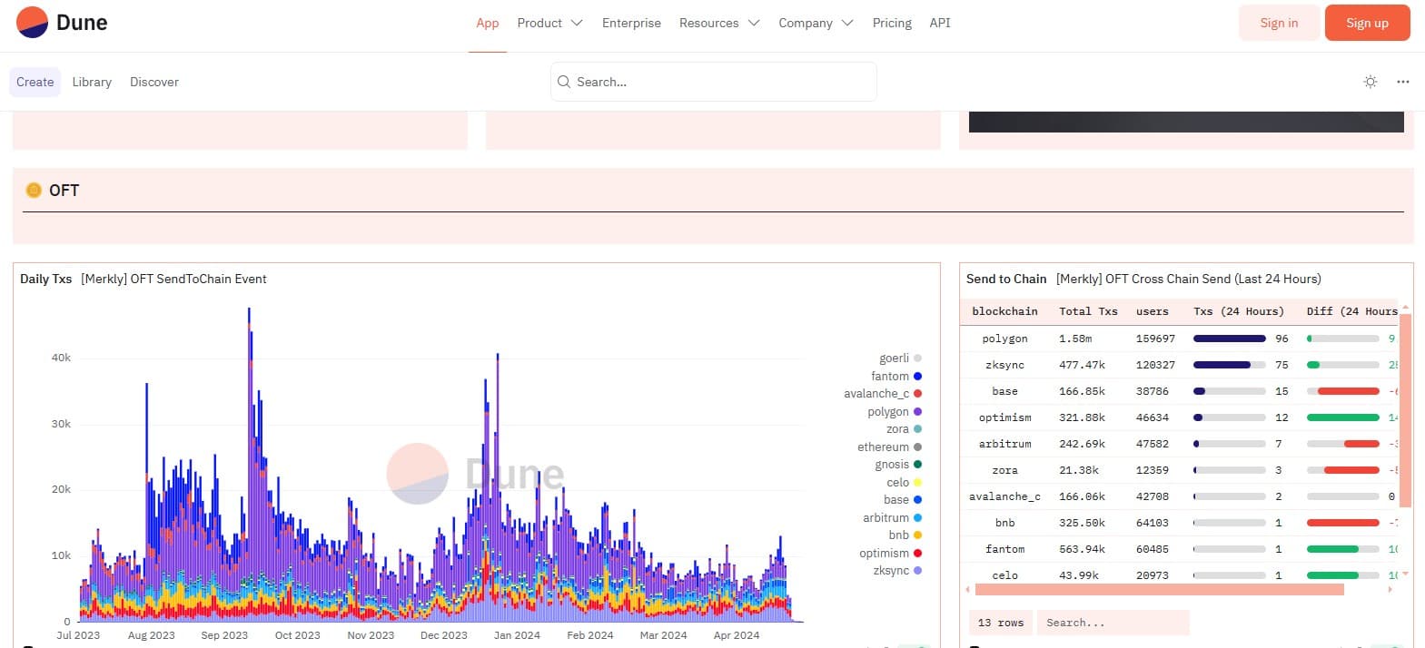Toggle polygon series in chart legend

pyautogui.click(x=895, y=411)
